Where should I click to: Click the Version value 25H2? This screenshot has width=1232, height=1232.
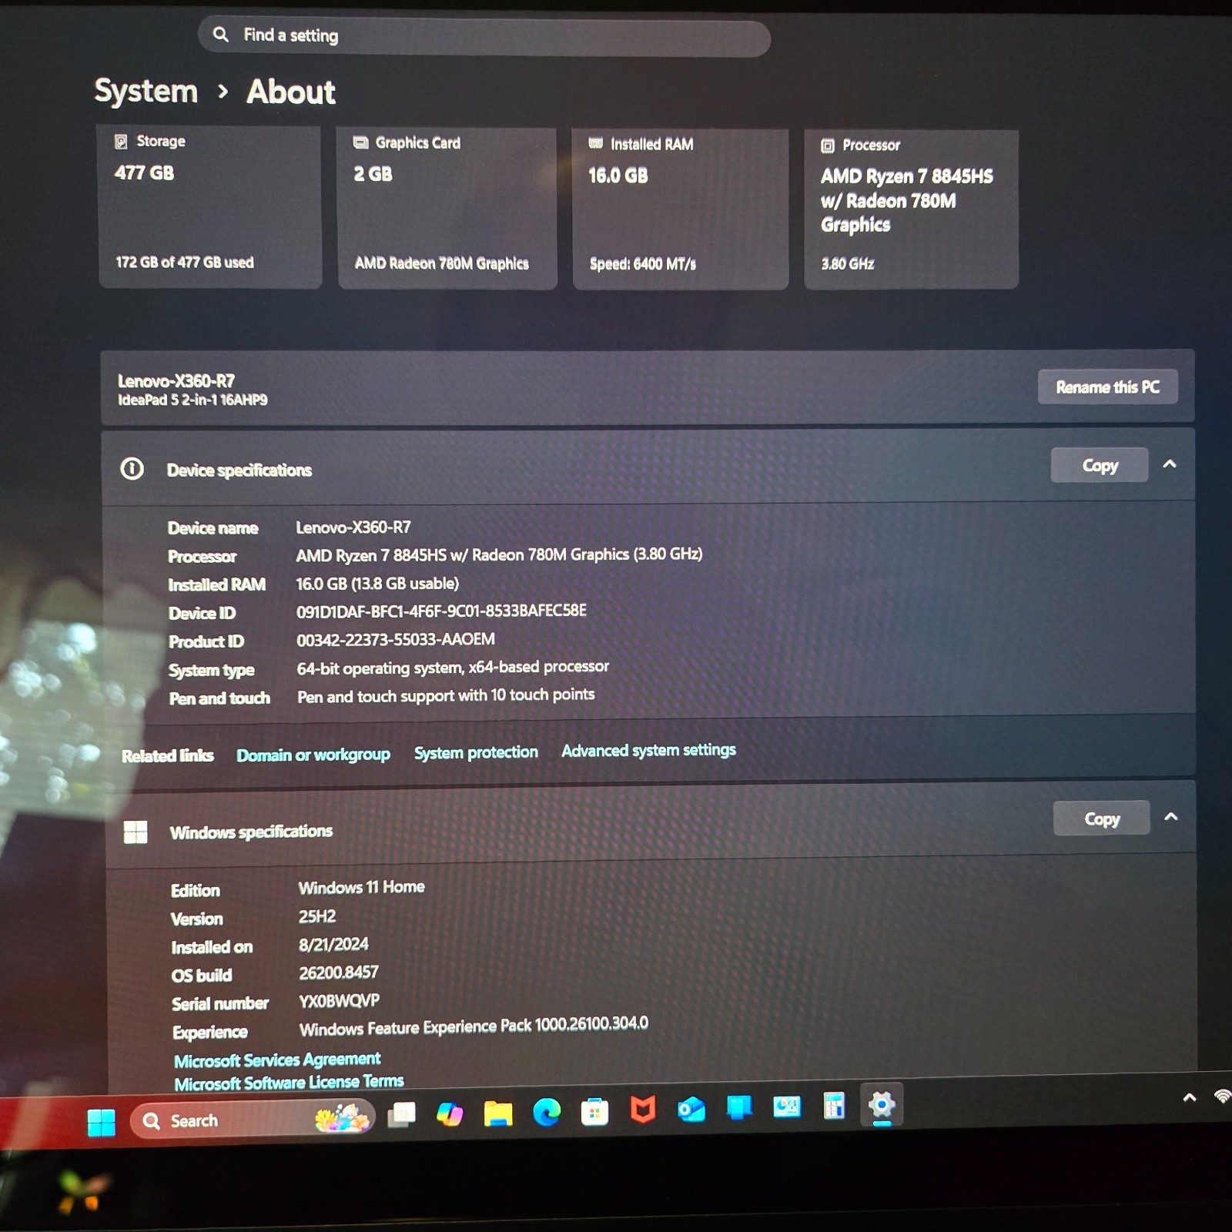[x=317, y=916]
